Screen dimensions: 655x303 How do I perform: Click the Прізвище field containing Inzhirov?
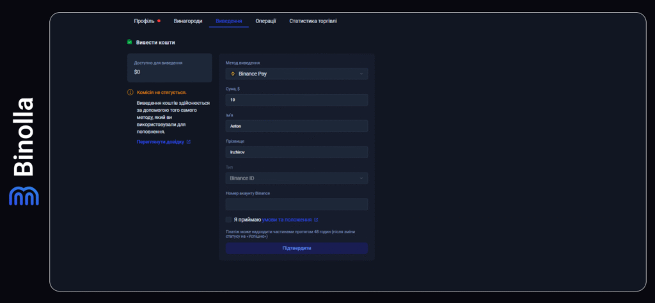pos(297,152)
